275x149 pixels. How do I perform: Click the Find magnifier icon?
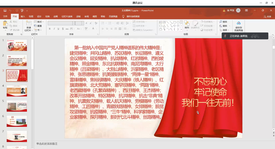(x=221, y=22)
